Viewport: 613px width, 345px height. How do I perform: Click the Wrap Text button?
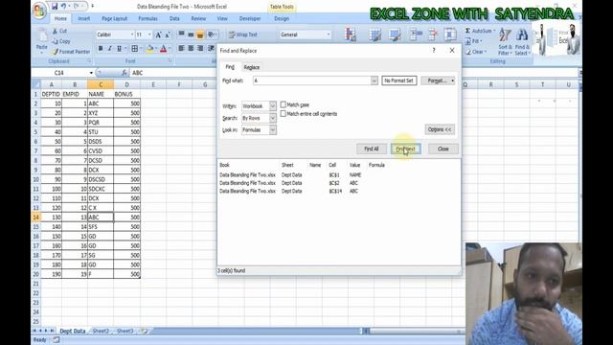pyautogui.click(x=243, y=34)
